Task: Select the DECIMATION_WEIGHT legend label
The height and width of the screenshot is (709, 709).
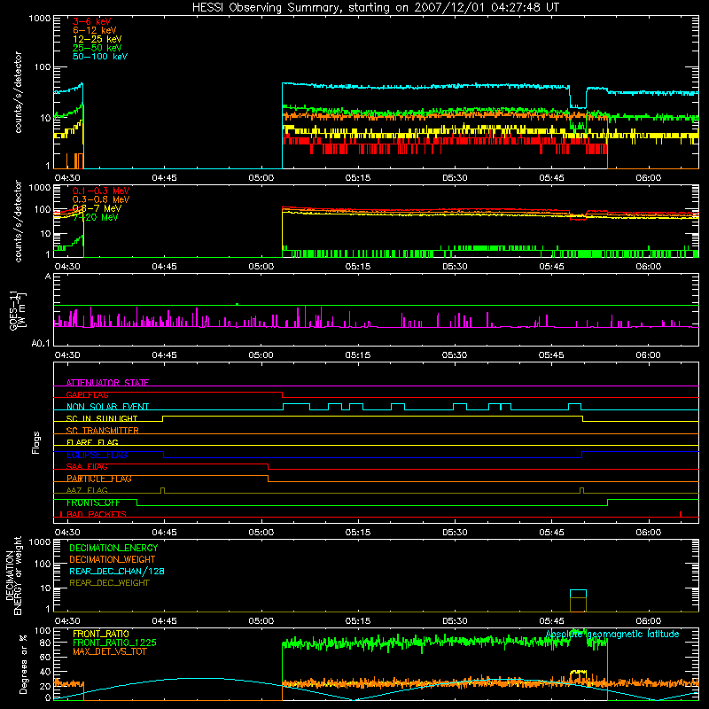Action: (113, 560)
